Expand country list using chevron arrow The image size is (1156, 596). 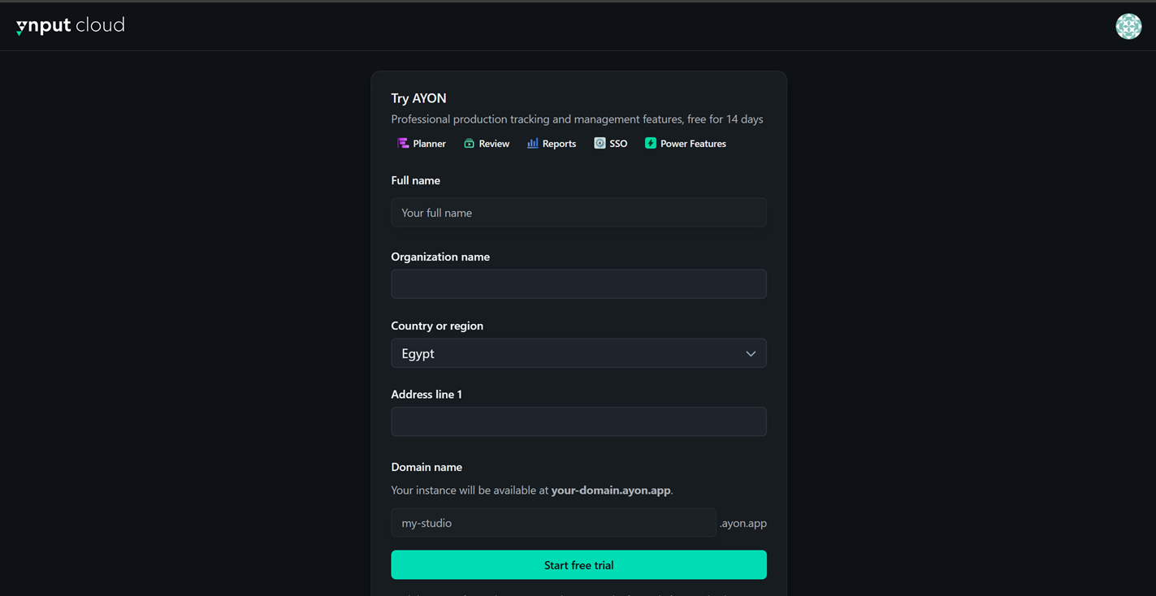(x=751, y=354)
